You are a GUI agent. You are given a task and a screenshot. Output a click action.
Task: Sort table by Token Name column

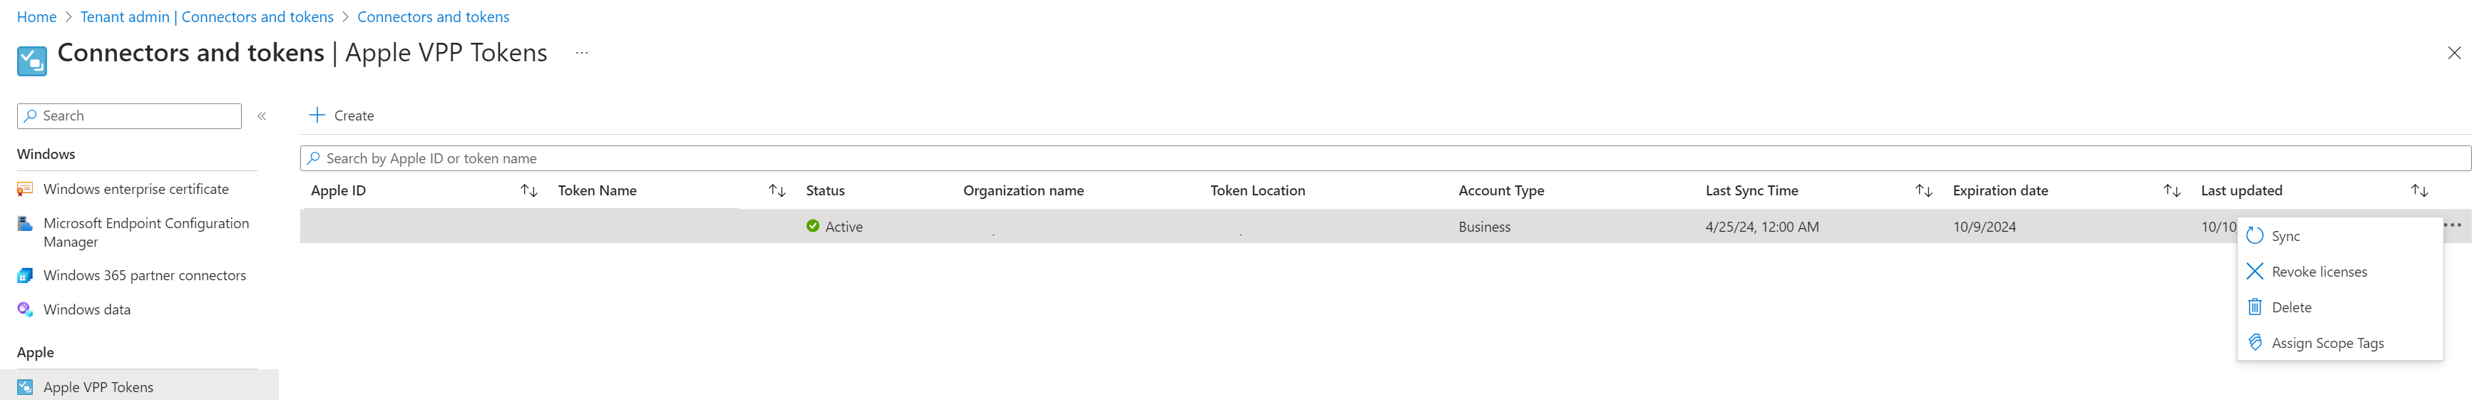pyautogui.click(x=777, y=190)
